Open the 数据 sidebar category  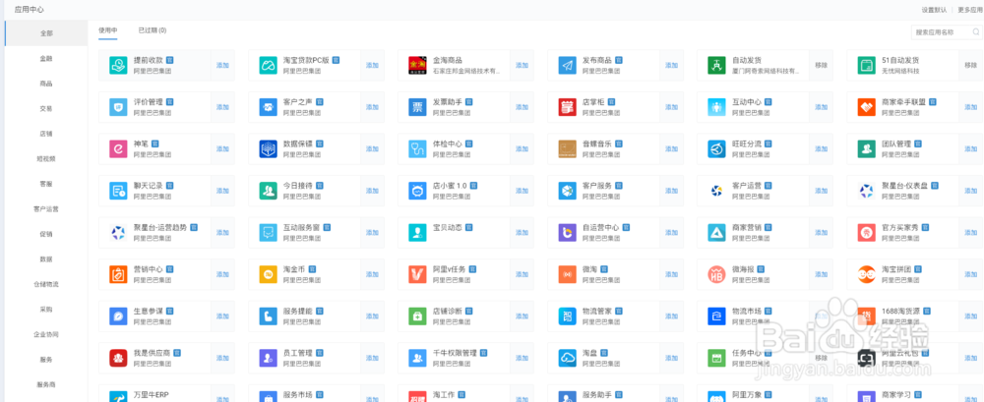tap(46, 259)
